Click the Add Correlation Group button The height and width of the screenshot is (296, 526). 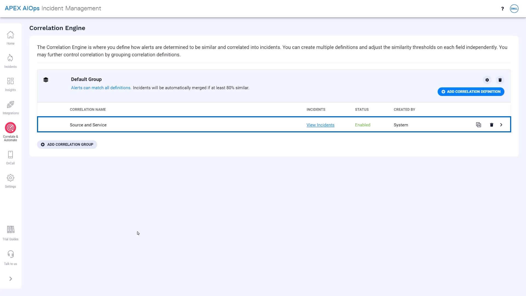[x=67, y=144]
